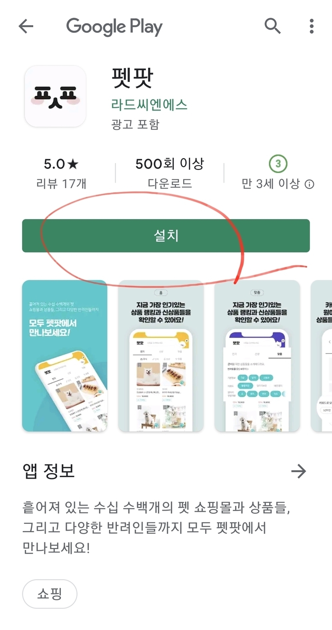Open the three-dot overflow menu
The height and width of the screenshot is (630, 332).
(312, 26)
